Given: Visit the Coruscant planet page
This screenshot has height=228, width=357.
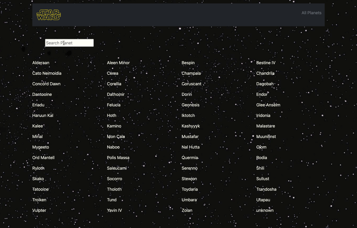Looking at the screenshot, I should (191, 84).
